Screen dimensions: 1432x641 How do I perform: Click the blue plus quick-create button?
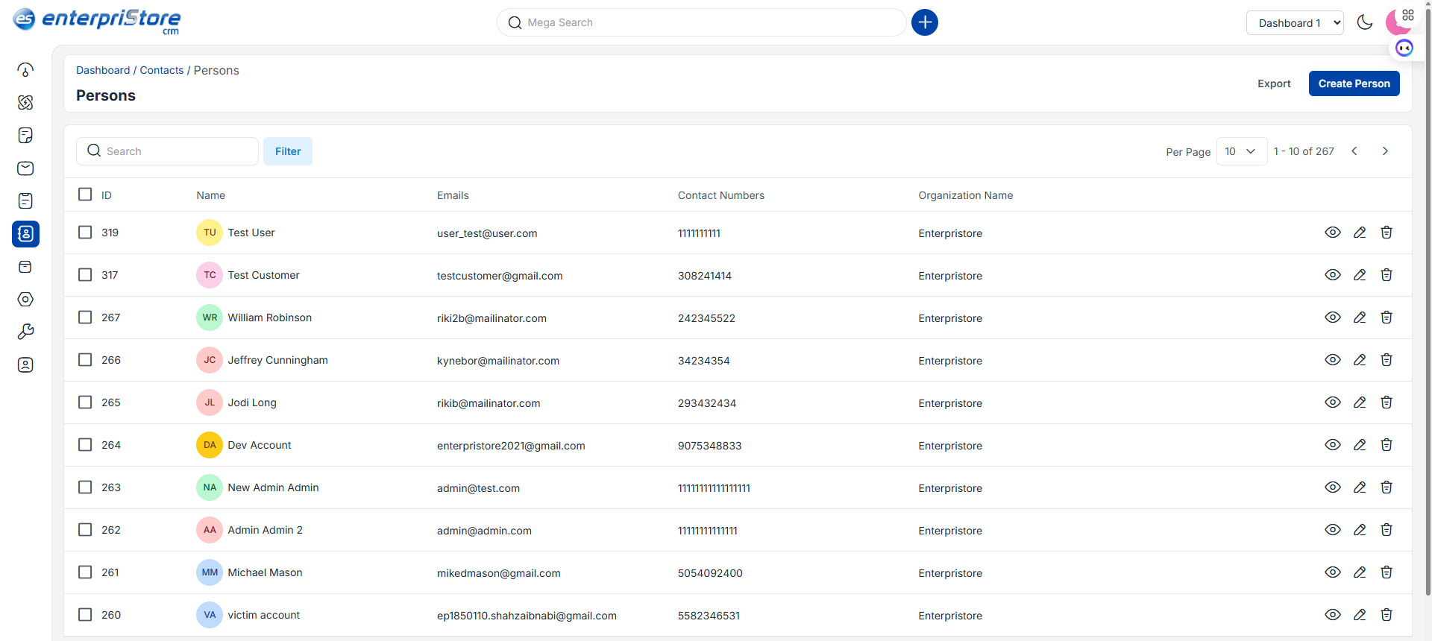[925, 22]
